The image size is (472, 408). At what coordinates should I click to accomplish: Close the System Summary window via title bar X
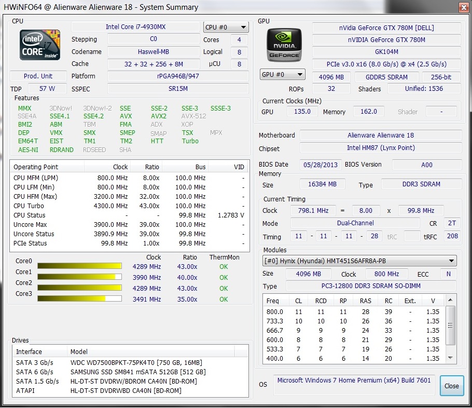click(464, 8)
